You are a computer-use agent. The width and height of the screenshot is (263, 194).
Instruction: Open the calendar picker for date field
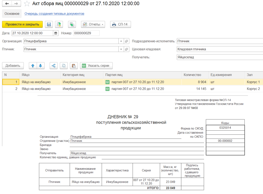coord(56,33)
